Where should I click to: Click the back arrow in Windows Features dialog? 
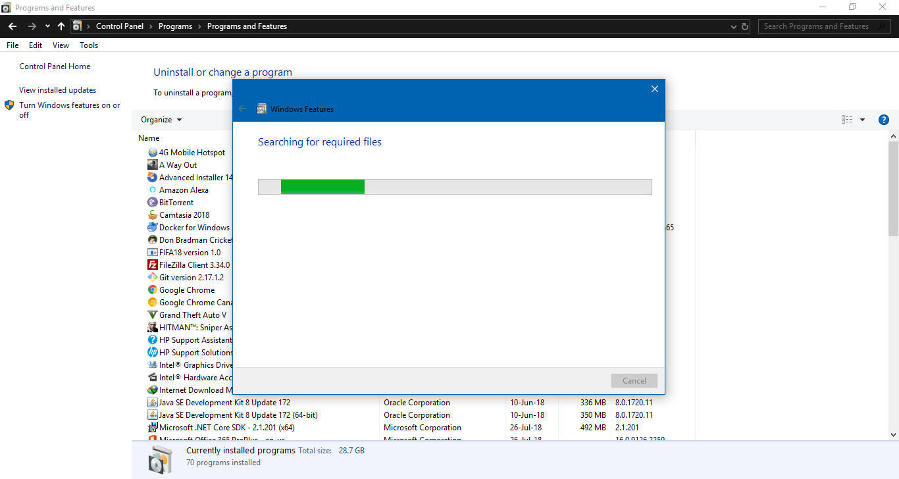coord(242,109)
